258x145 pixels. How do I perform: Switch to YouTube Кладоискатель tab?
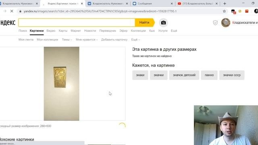click(x=198, y=4)
